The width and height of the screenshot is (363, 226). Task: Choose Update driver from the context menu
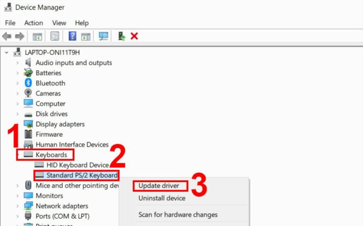coord(160,185)
